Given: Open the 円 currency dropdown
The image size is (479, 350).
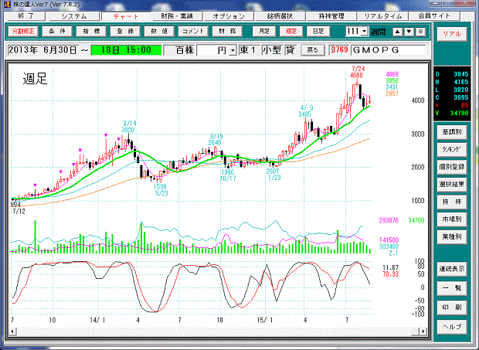Looking at the screenshot, I should pos(233,51).
